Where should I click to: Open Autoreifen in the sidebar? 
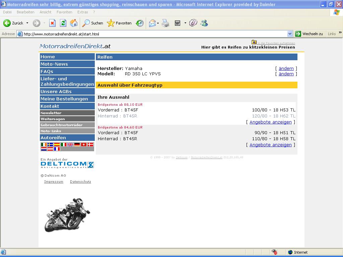67,138
